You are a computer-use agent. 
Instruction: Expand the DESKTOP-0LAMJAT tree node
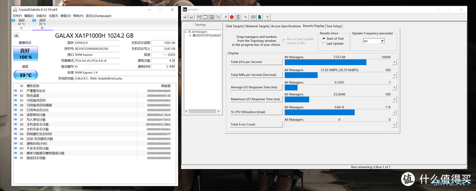(x=190, y=35)
